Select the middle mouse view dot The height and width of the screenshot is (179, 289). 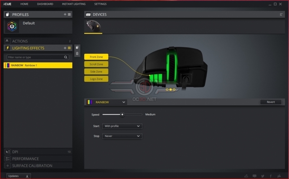tap(171, 89)
